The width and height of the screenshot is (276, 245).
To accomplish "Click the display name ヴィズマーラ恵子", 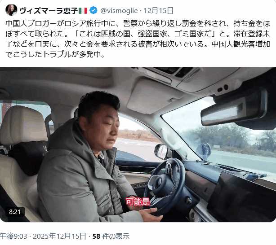I will pos(49,11).
